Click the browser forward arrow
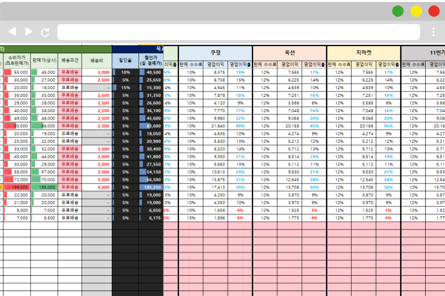445x296 pixels. [x=29, y=32]
